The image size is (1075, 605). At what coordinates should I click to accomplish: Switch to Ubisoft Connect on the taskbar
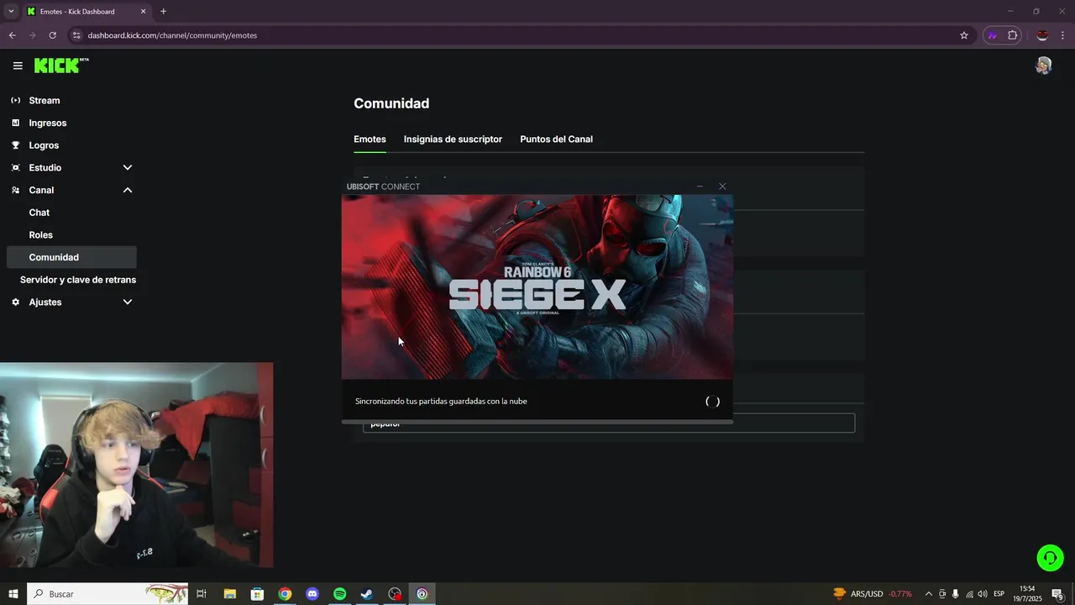pos(422,594)
